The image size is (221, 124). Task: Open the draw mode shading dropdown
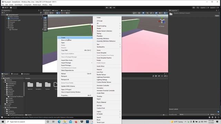click(134, 13)
